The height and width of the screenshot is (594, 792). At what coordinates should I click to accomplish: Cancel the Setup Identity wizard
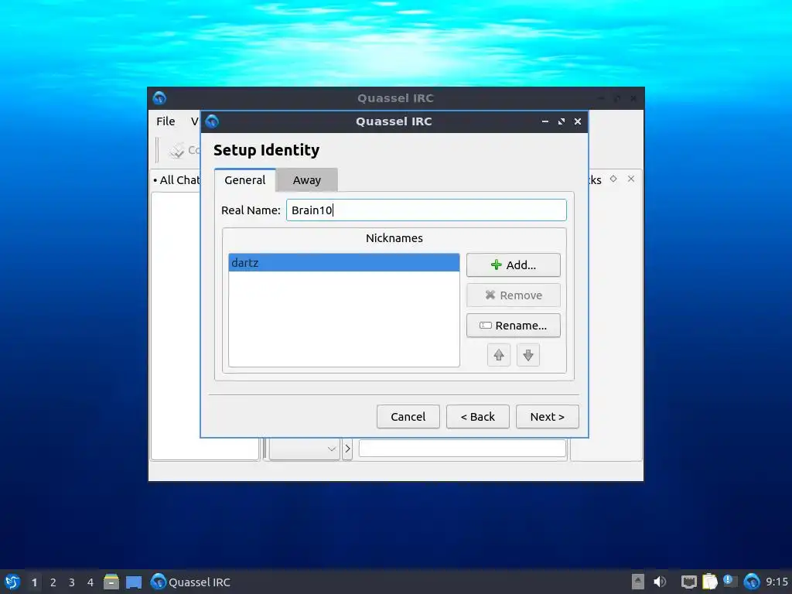(408, 417)
